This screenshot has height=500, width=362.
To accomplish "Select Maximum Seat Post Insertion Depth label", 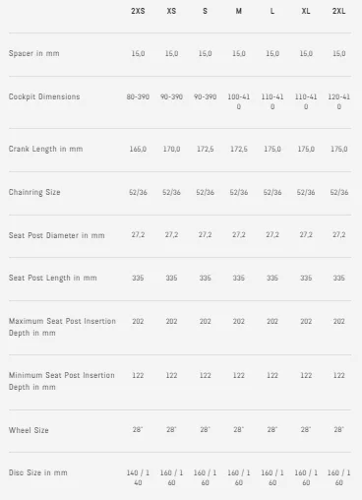I will 62,327.
